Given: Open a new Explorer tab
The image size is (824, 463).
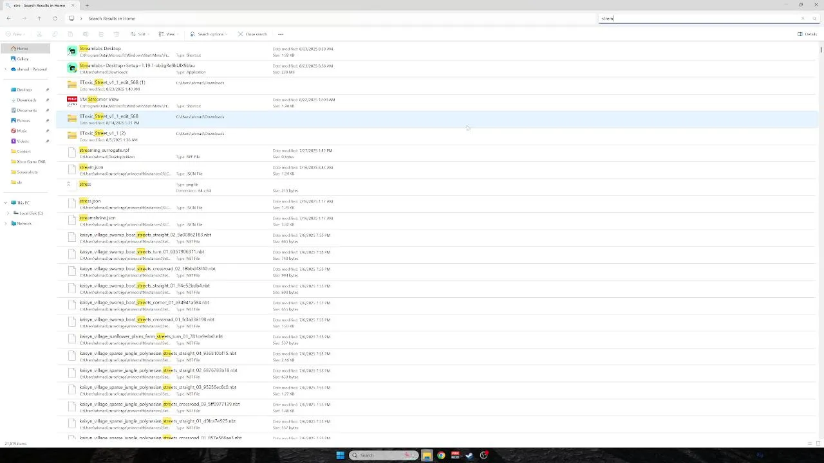Looking at the screenshot, I should [x=87, y=5].
